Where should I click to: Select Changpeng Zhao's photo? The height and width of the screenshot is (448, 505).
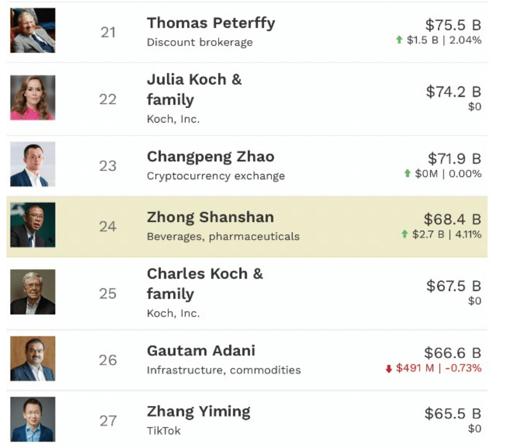[33, 164]
